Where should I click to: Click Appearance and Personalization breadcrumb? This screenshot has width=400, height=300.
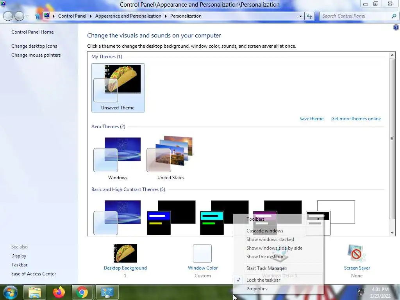click(x=128, y=16)
